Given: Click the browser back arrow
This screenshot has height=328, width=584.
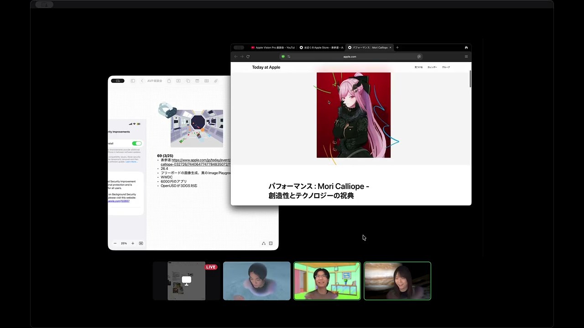Looking at the screenshot, I should click(x=236, y=56).
